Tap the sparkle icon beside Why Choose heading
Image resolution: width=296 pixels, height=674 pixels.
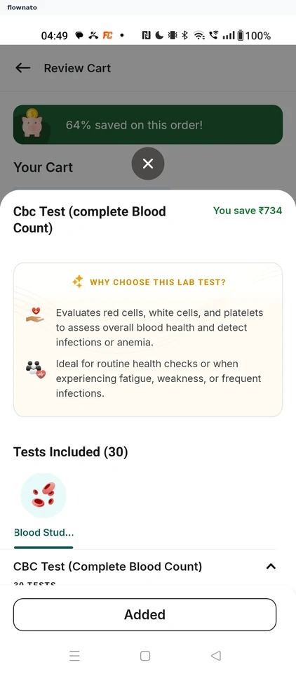click(x=78, y=282)
